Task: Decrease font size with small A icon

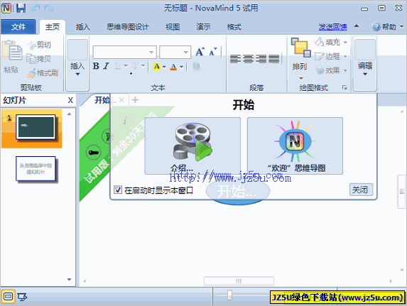Action: click(213, 52)
